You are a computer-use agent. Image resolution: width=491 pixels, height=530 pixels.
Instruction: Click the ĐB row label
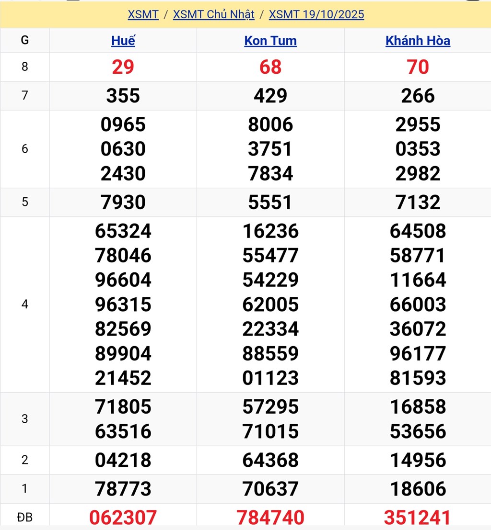pyautogui.click(x=25, y=518)
